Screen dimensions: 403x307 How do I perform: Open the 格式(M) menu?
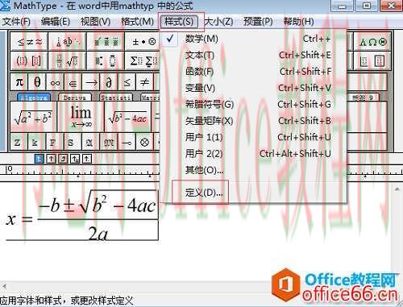[x=137, y=22]
